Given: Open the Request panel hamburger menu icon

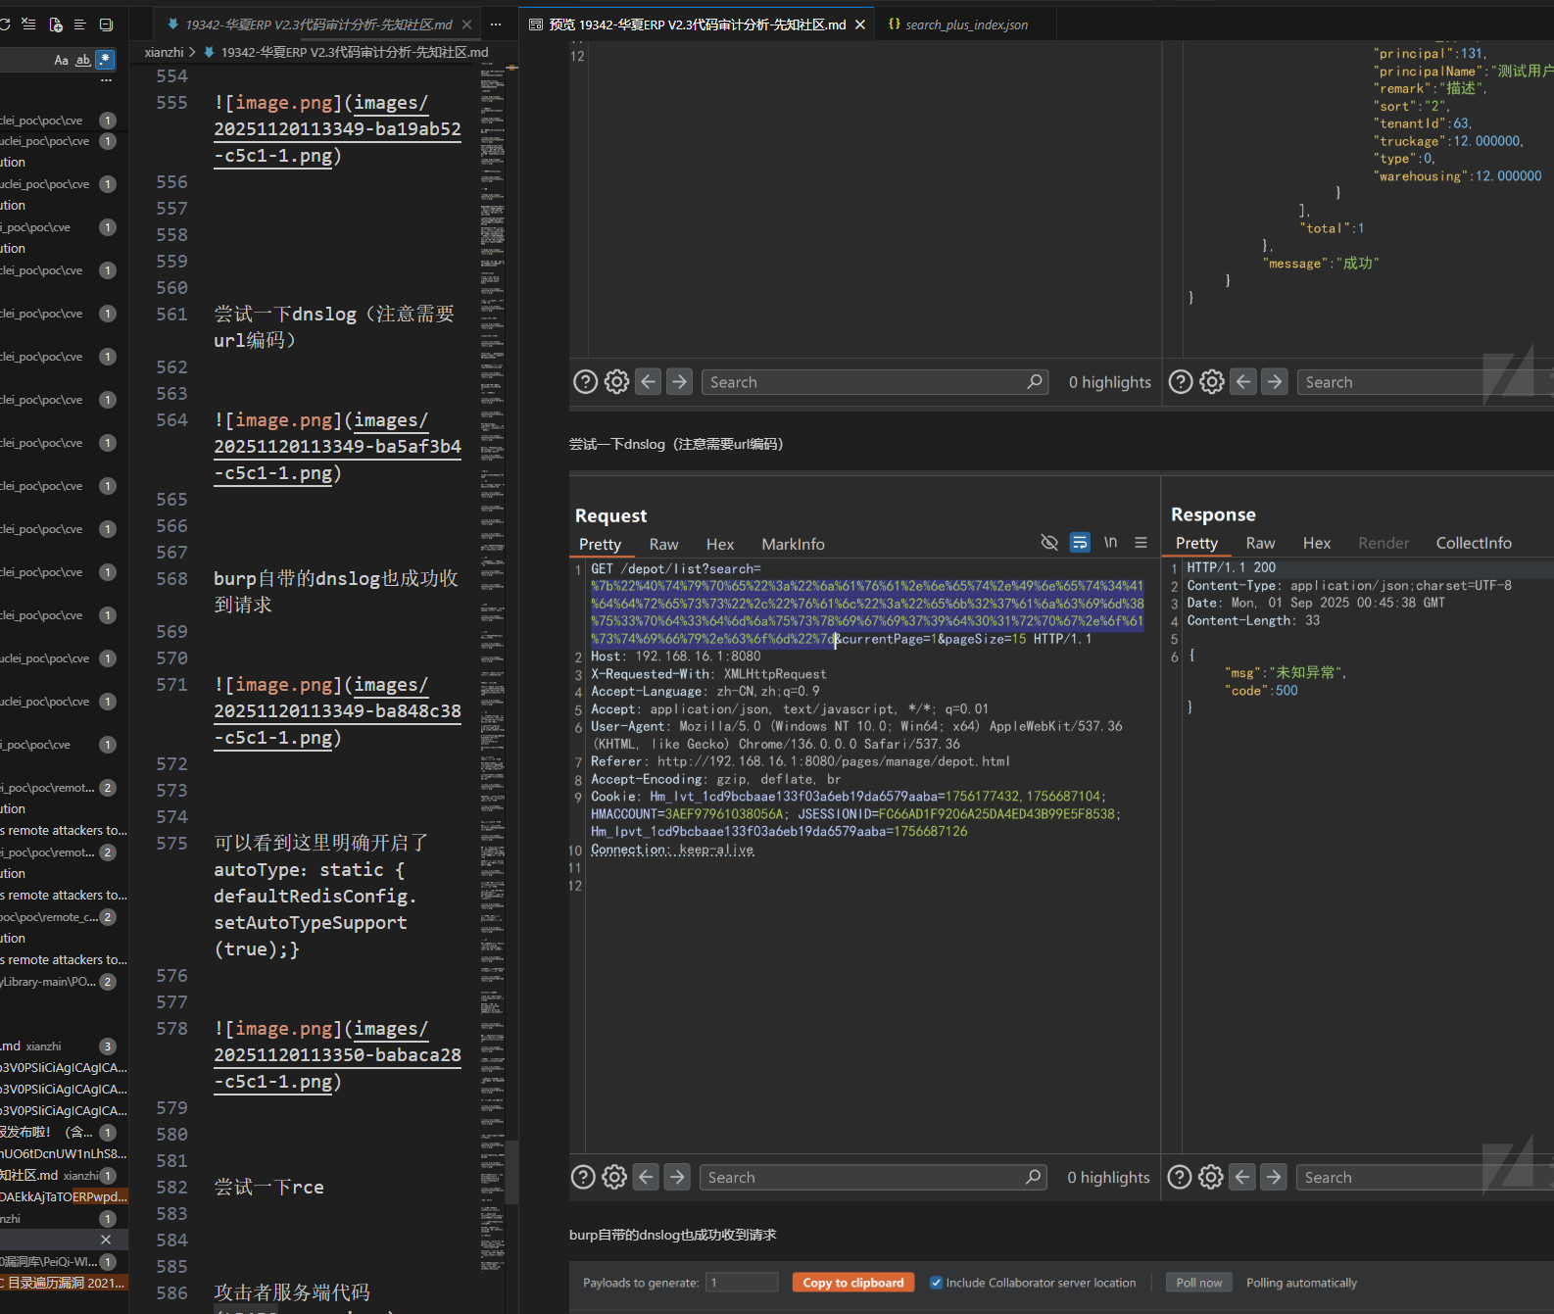Looking at the screenshot, I should coord(1141,543).
